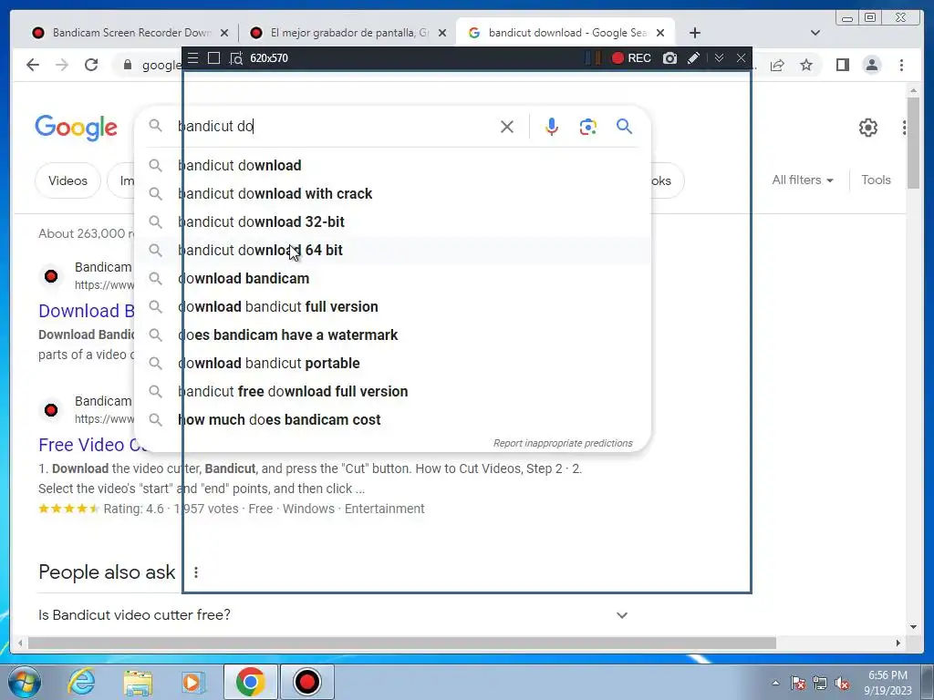Start recording with the REC button
This screenshot has height=700, width=934.
coord(631,57)
